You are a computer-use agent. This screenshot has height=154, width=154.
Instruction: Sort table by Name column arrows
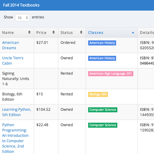pyautogui.click(x=29, y=32)
